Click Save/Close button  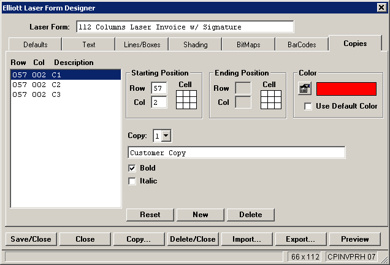pyautogui.click(x=31, y=239)
